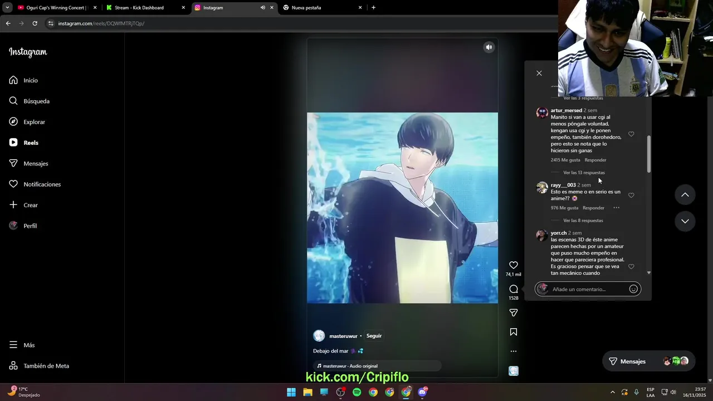Viewport: 713px width, 401px height.
Task: Open the weather widget 17°C
Action: [x=23, y=392]
